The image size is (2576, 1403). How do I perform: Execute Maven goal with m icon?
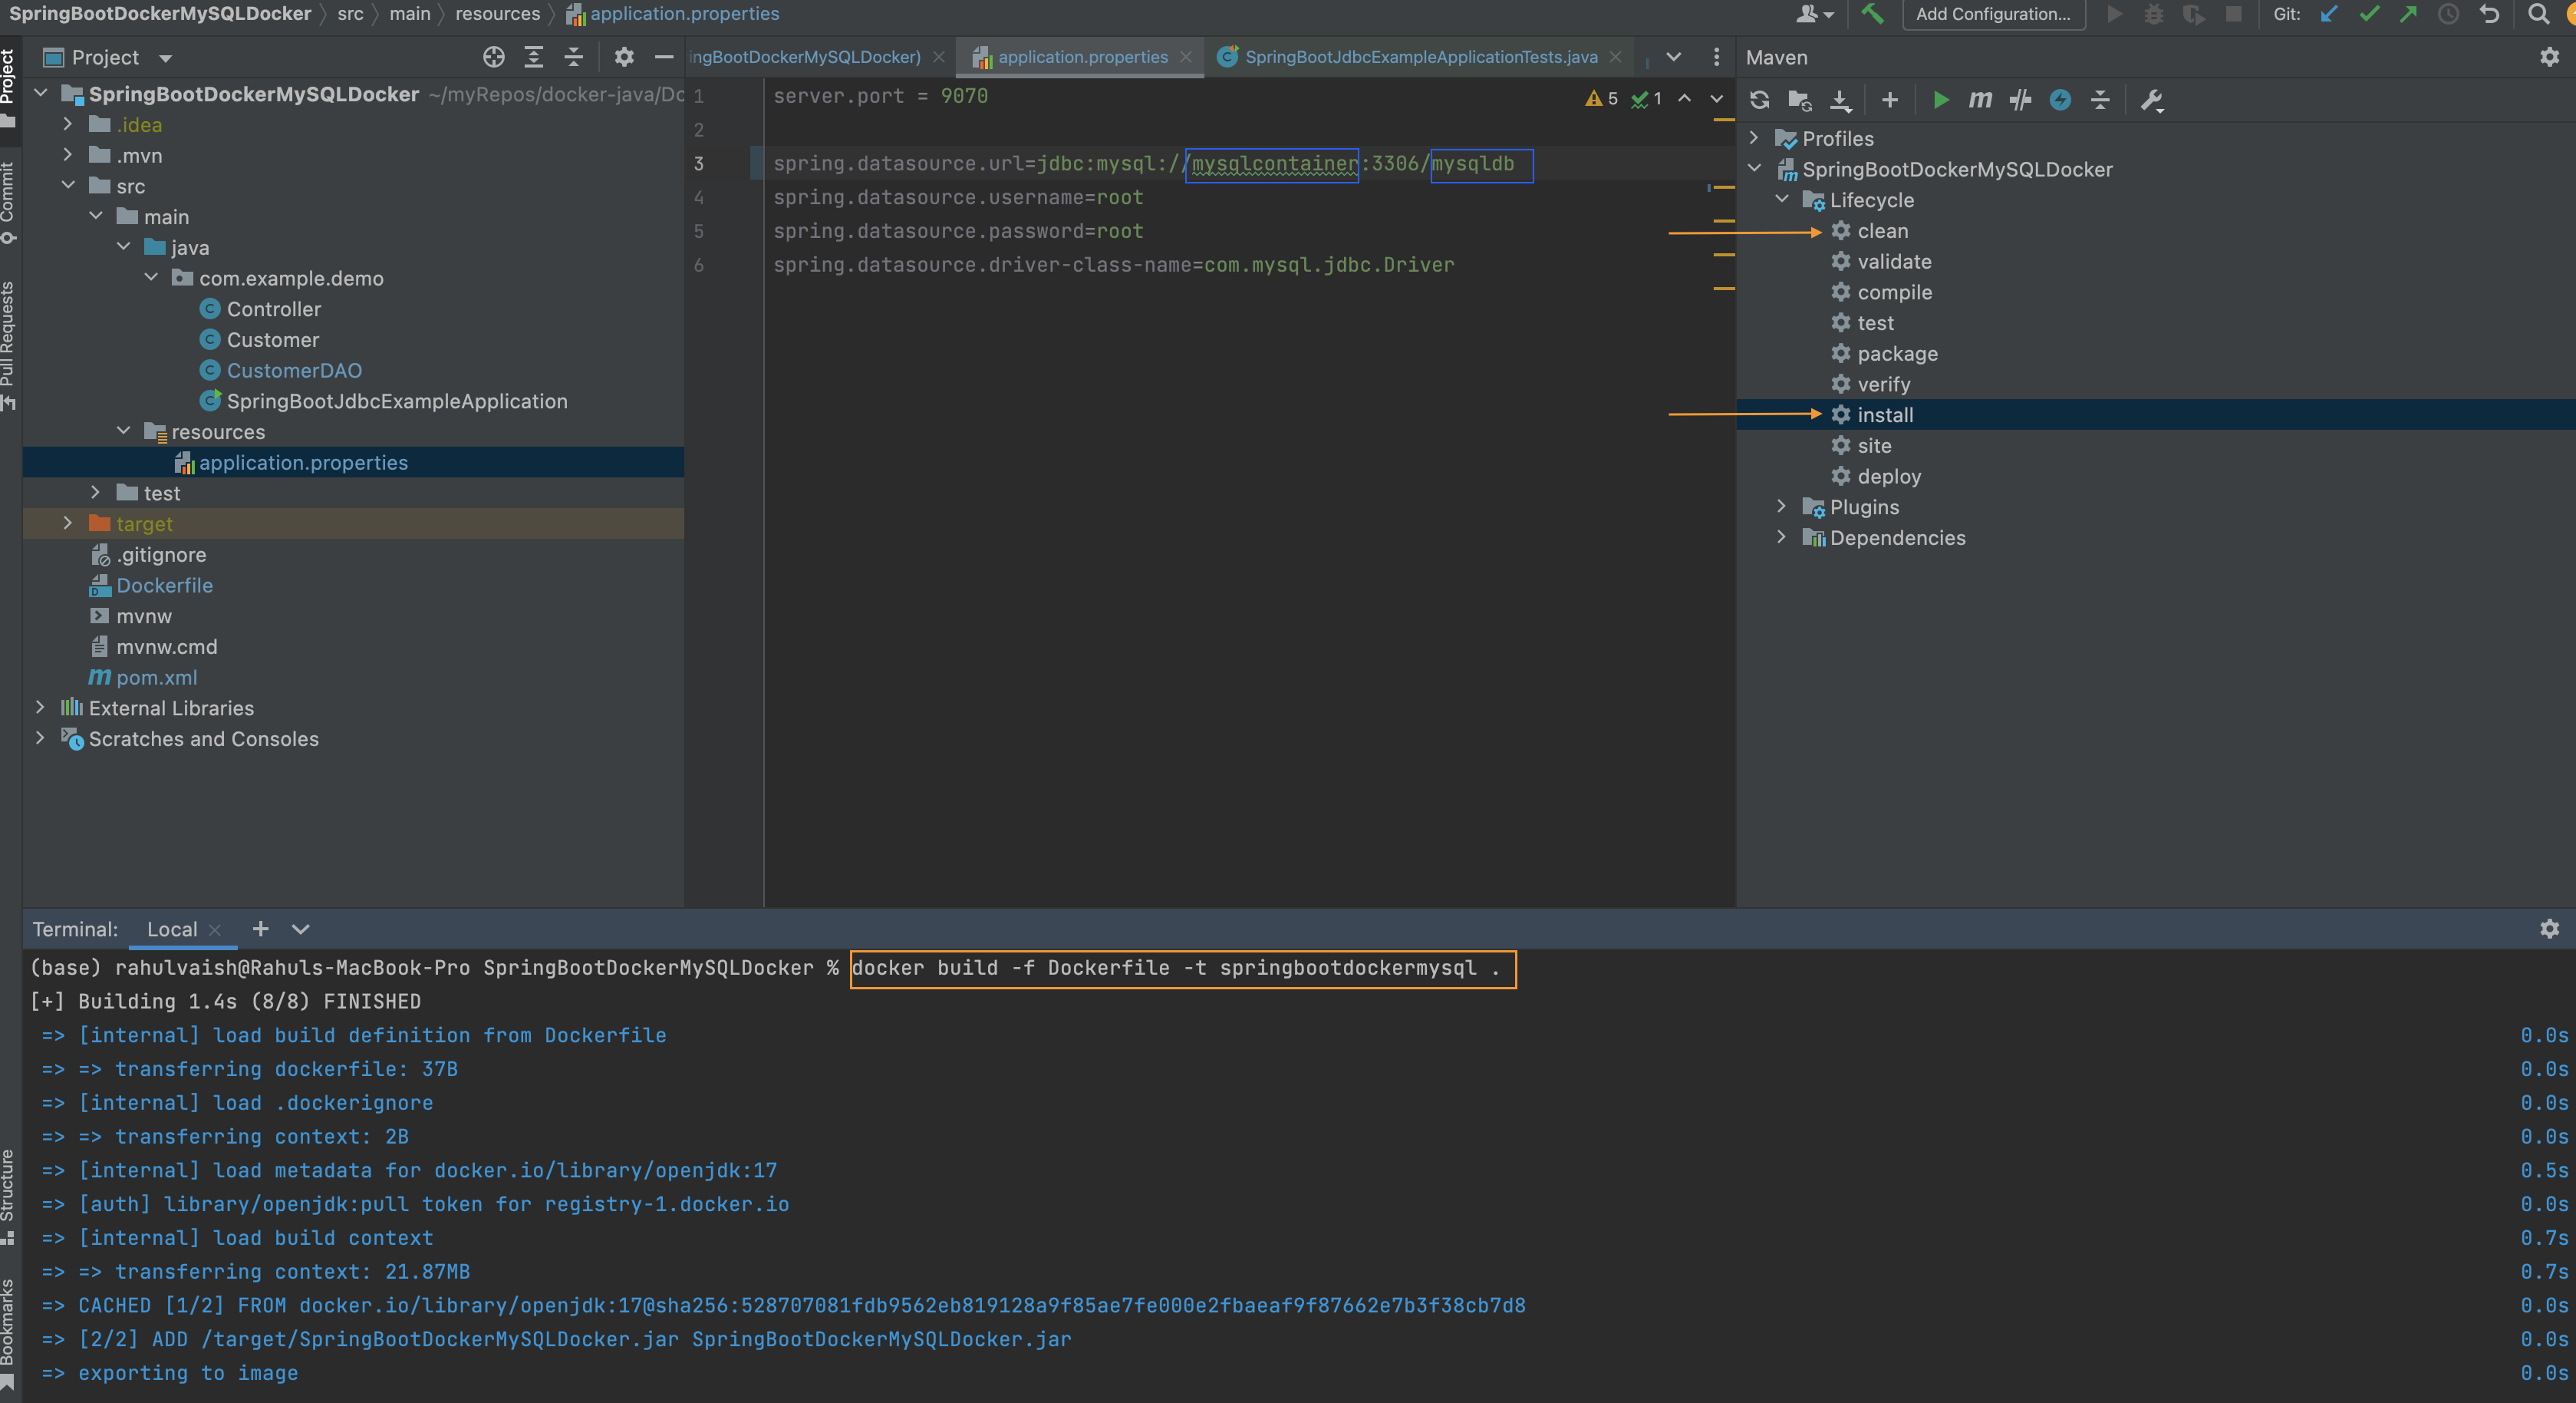pyautogui.click(x=1980, y=100)
